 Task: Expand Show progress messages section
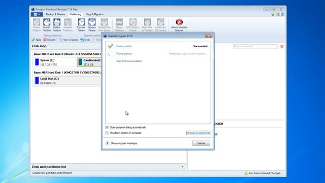tap(107, 143)
